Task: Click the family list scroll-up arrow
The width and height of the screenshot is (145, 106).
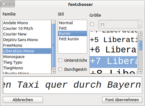Action: 53,22
